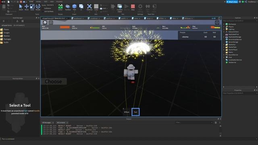The height and width of the screenshot is (145, 258).
Task: Open the HOME ribbon tab
Action: tap(31, 2)
